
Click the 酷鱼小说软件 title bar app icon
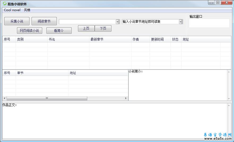click(5, 3)
